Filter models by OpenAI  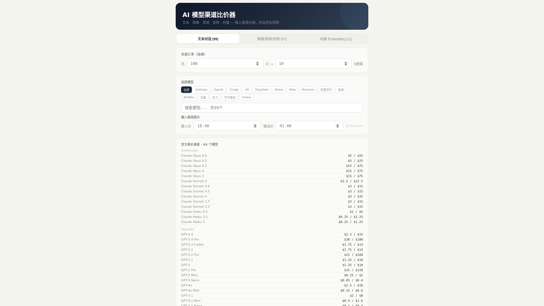[x=218, y=90]
